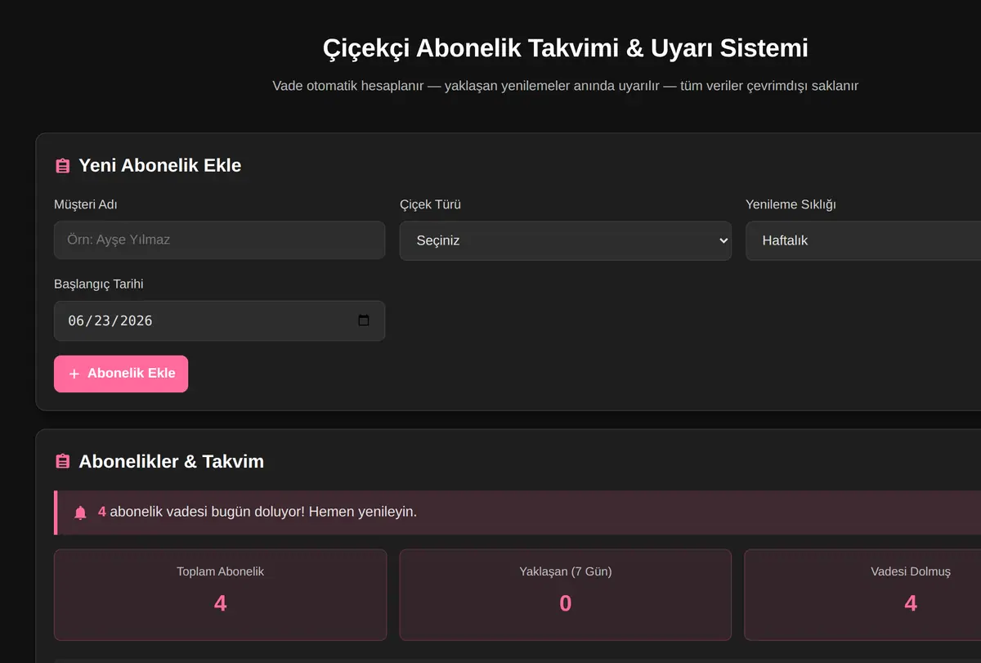
Task: Click the 'Yenileme Sıklığı' label
Action: click(791, 204)
